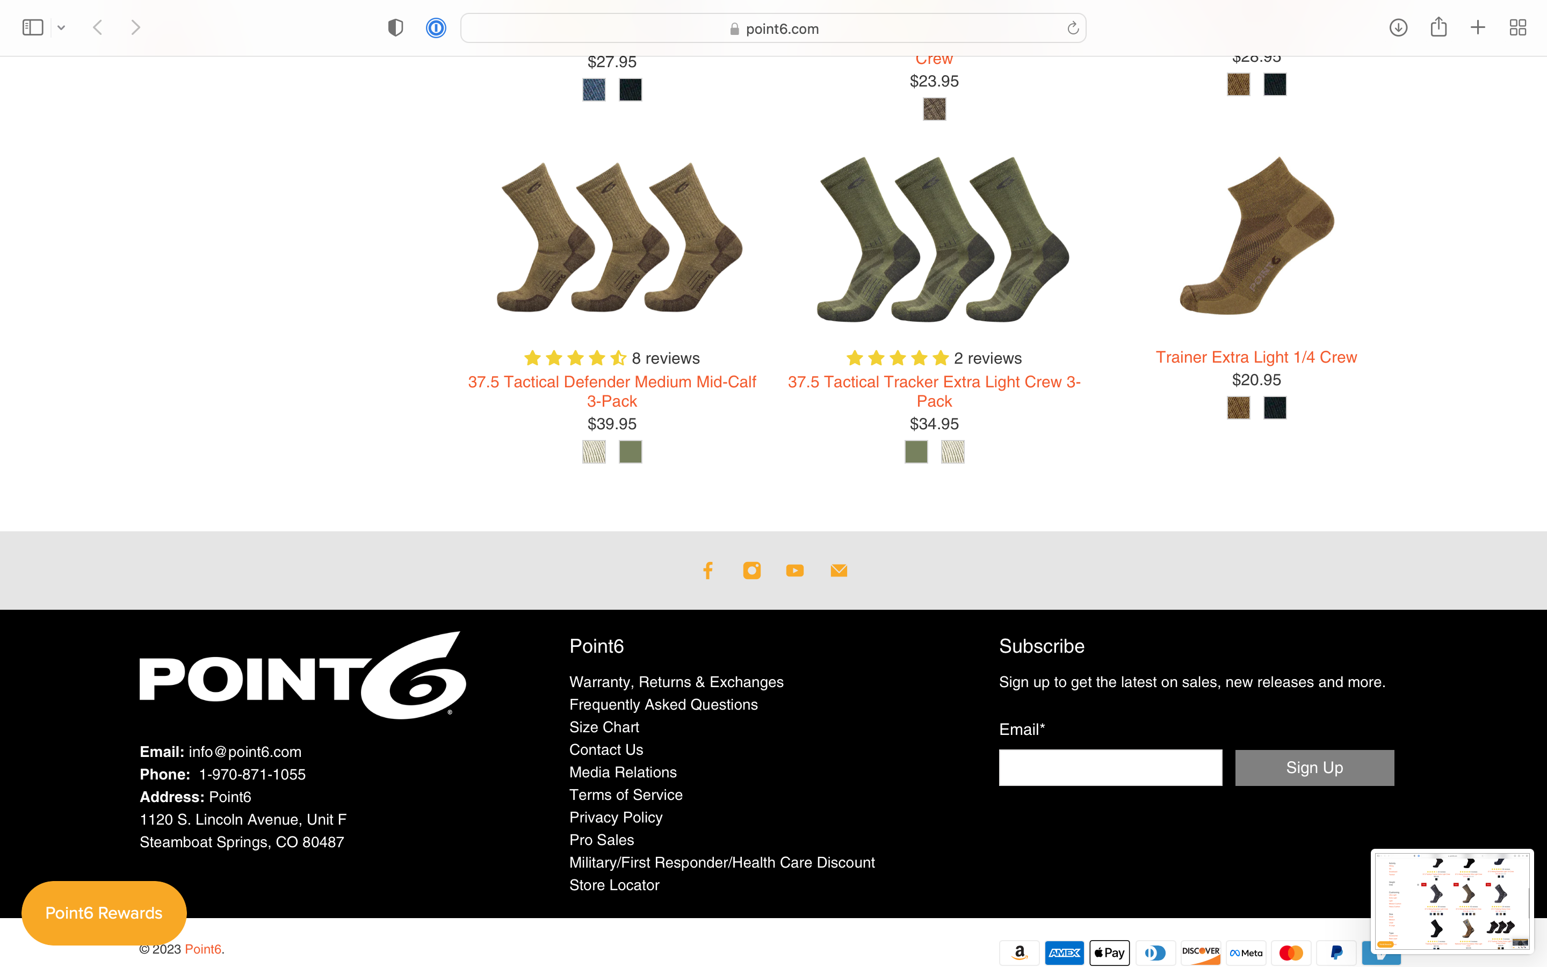
Task: Select the PayPal payment icon
Action: tap(1336, 953)
